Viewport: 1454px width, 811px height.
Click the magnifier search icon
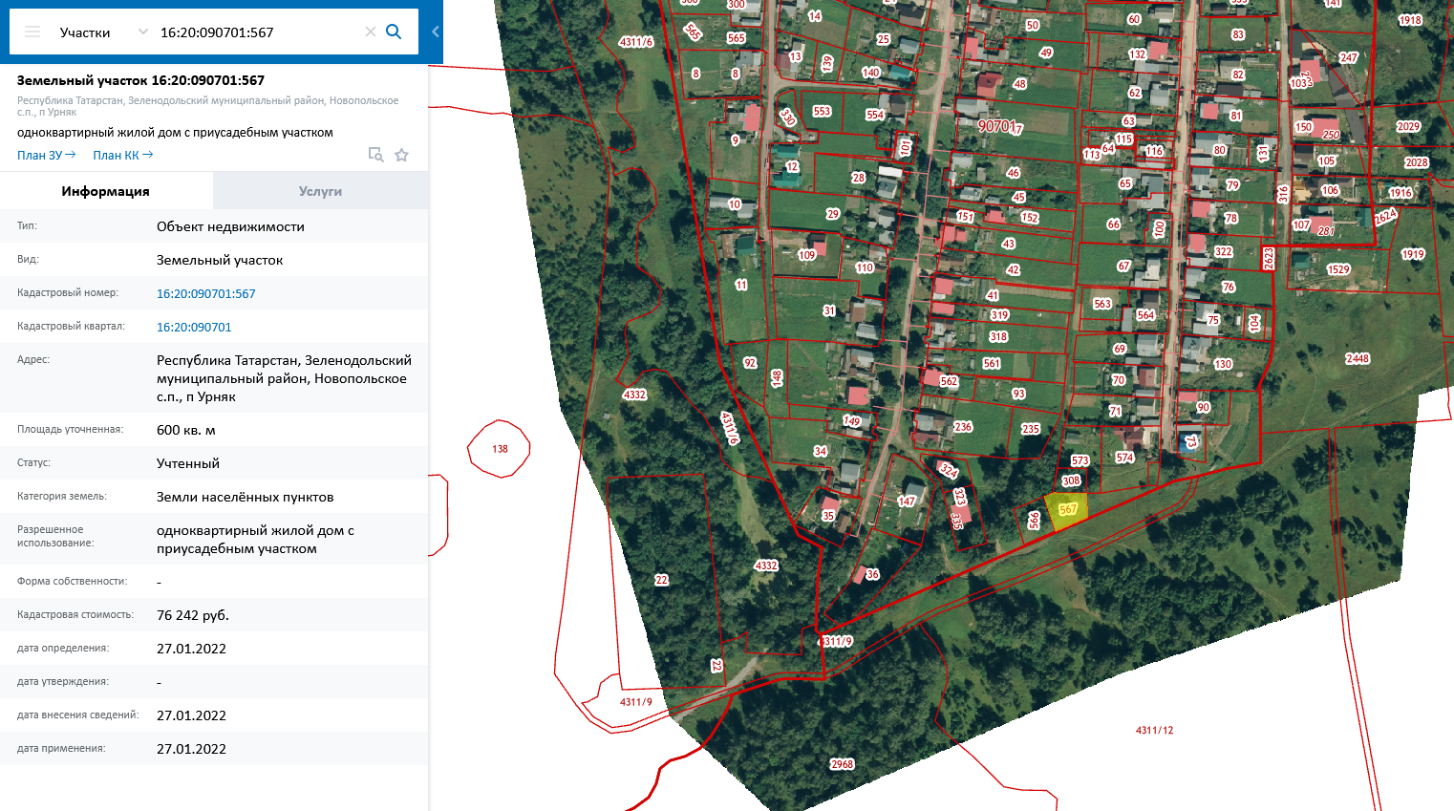tap(394, 32)
